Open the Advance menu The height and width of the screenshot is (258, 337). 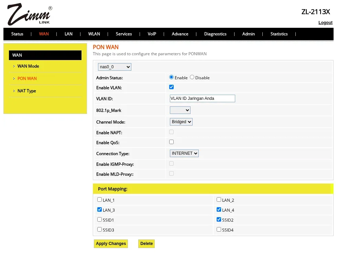180,34
